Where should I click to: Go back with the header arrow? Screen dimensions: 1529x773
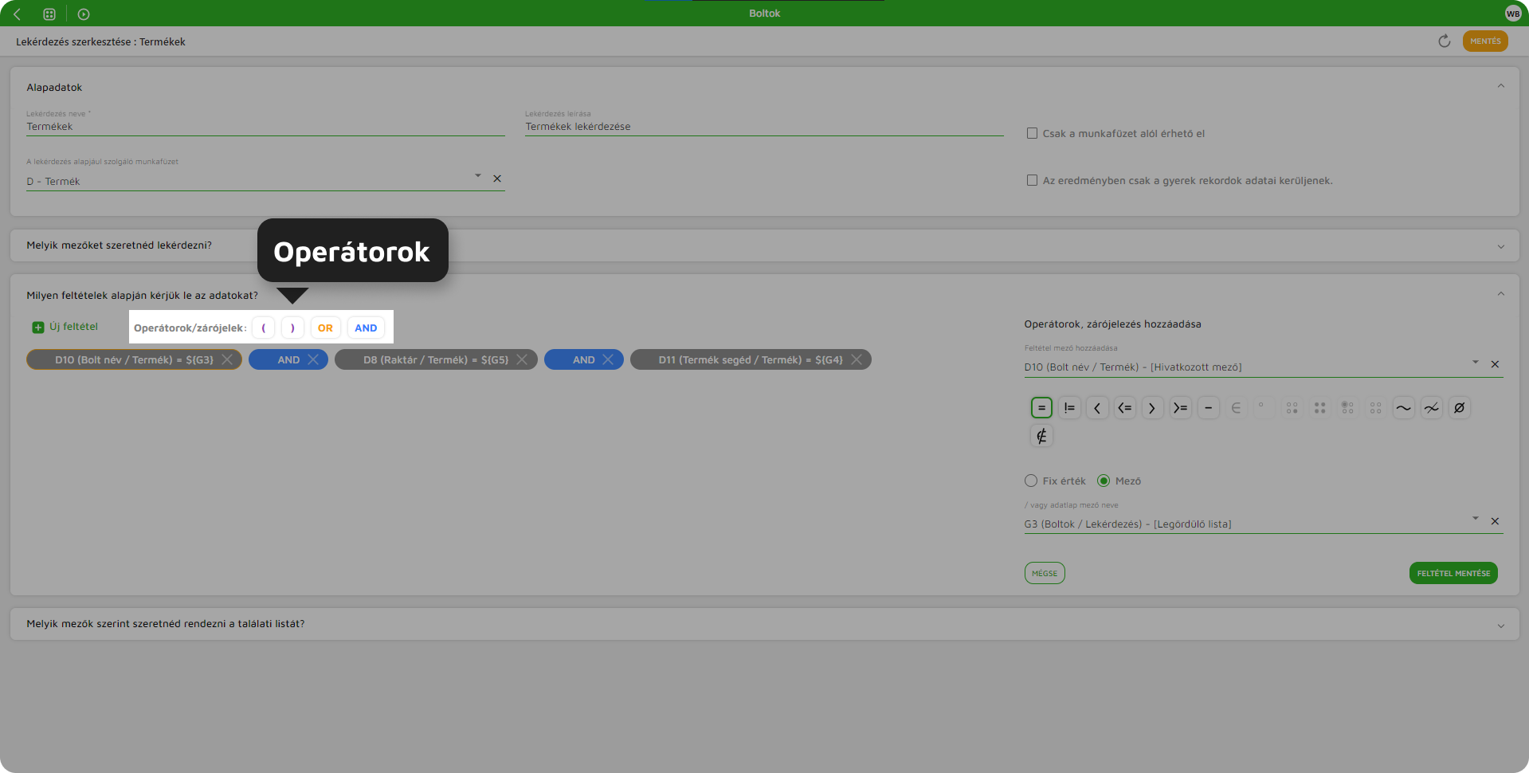coord(18,14)
